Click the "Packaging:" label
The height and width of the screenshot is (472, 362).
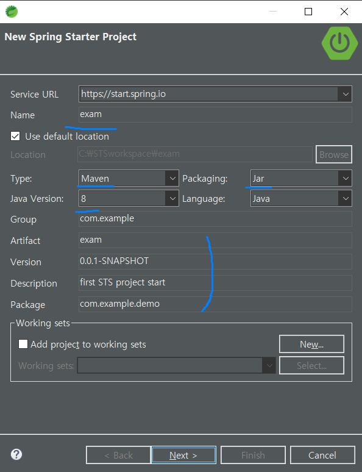(x=205, y=179)
